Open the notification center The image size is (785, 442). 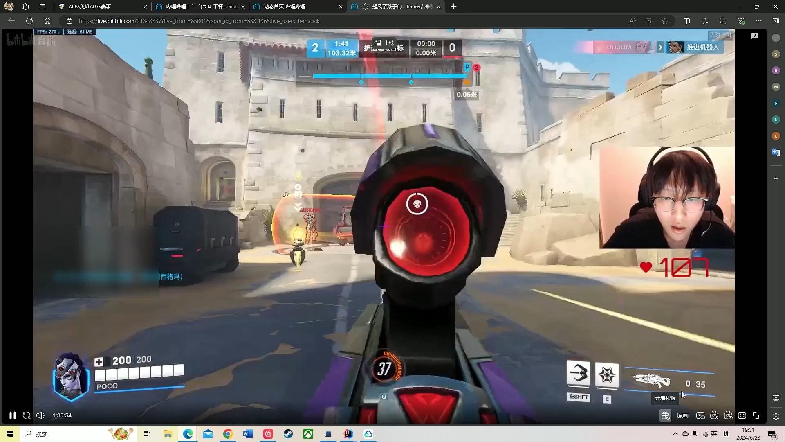click(772, 434)
